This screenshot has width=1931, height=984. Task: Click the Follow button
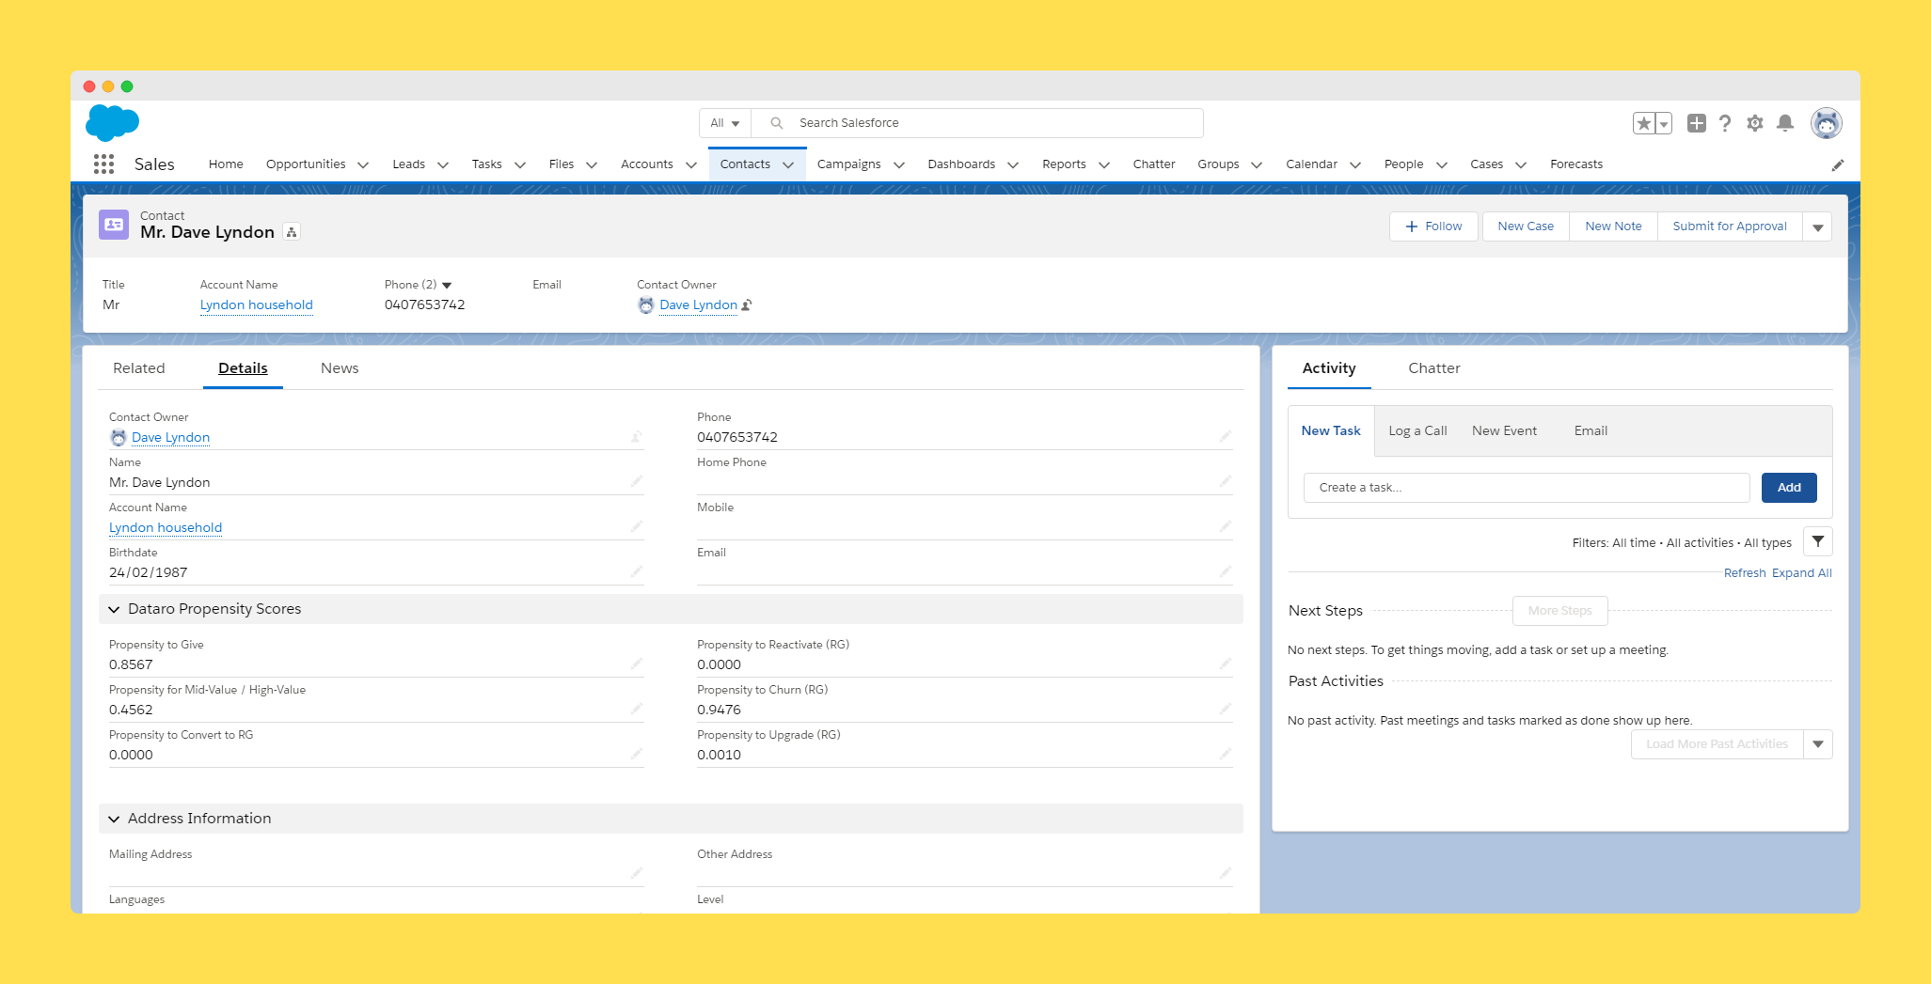(1432, 226)
